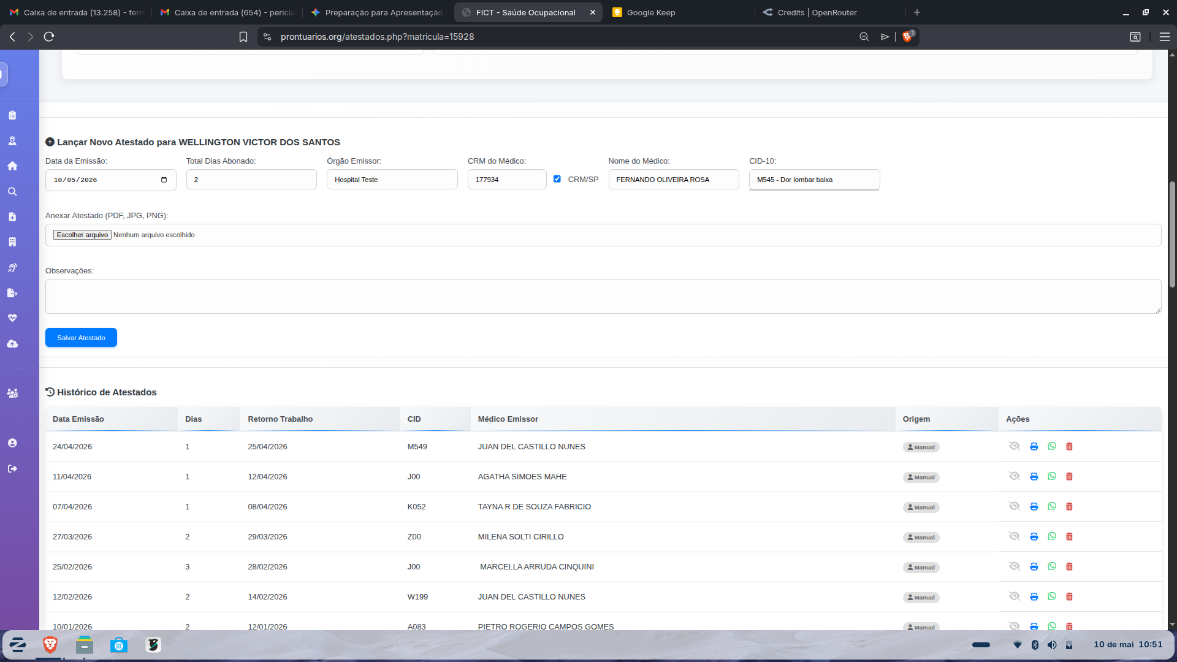This screenshot has width=1177, height=662.
Task: Open the building icon in sidebar
Action: click(12, 242)
